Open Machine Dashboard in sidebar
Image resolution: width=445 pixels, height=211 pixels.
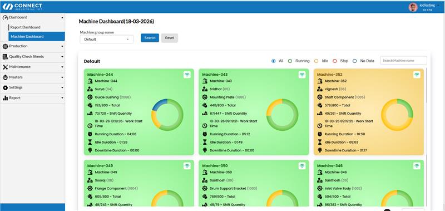pos(37,36)
